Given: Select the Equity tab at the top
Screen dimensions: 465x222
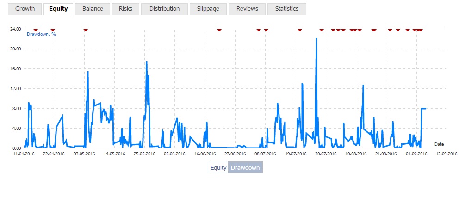Looking at the screenshot, I should [x=58, y=9].
